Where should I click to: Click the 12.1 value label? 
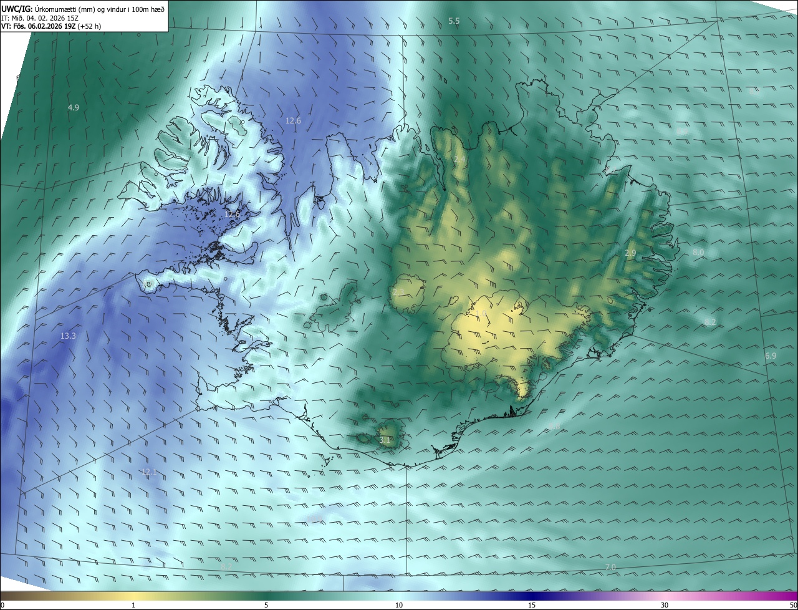click(x=150, y=472)
